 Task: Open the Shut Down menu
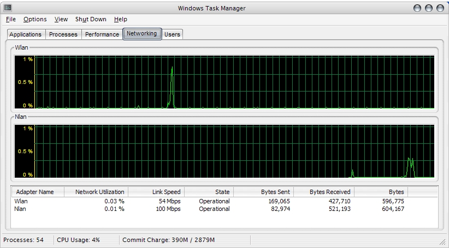click(91, 19)
